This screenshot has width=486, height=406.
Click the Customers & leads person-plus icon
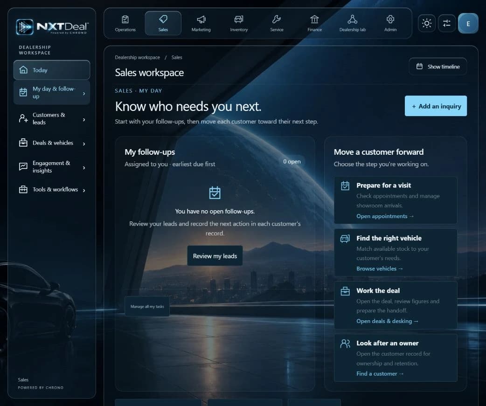(x=23, y=118)
